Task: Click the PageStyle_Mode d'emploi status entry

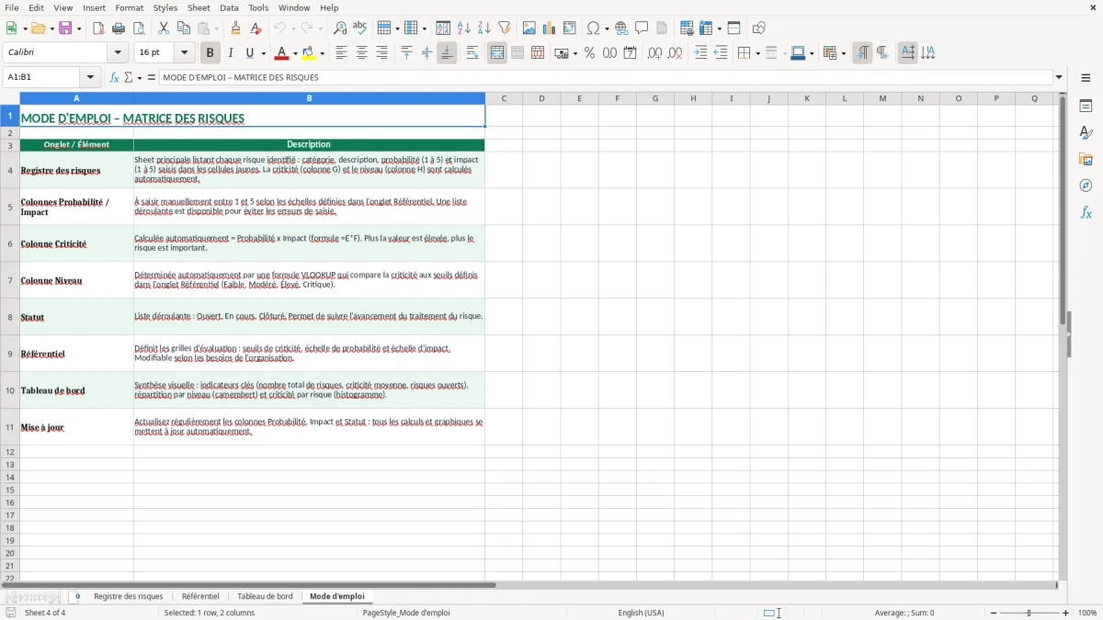Action: [406, 613]
